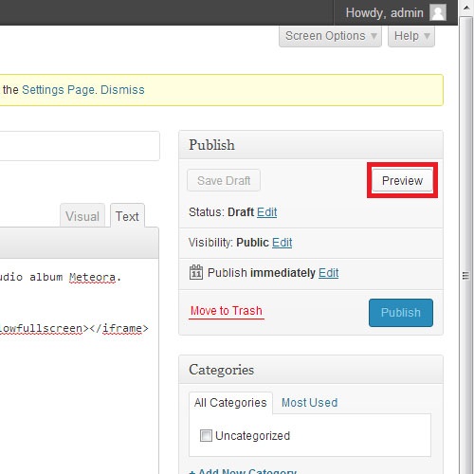Edit the Public visibility setting
The width and height of the screenshot is (474, 474).
click(x=282, y=243)
